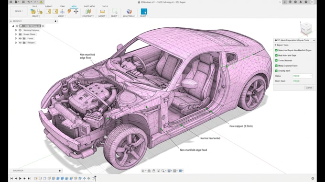The height and width of the screenshot is (182, 325).
Task: Click the dashed-box Select icon
Action: 115,11
